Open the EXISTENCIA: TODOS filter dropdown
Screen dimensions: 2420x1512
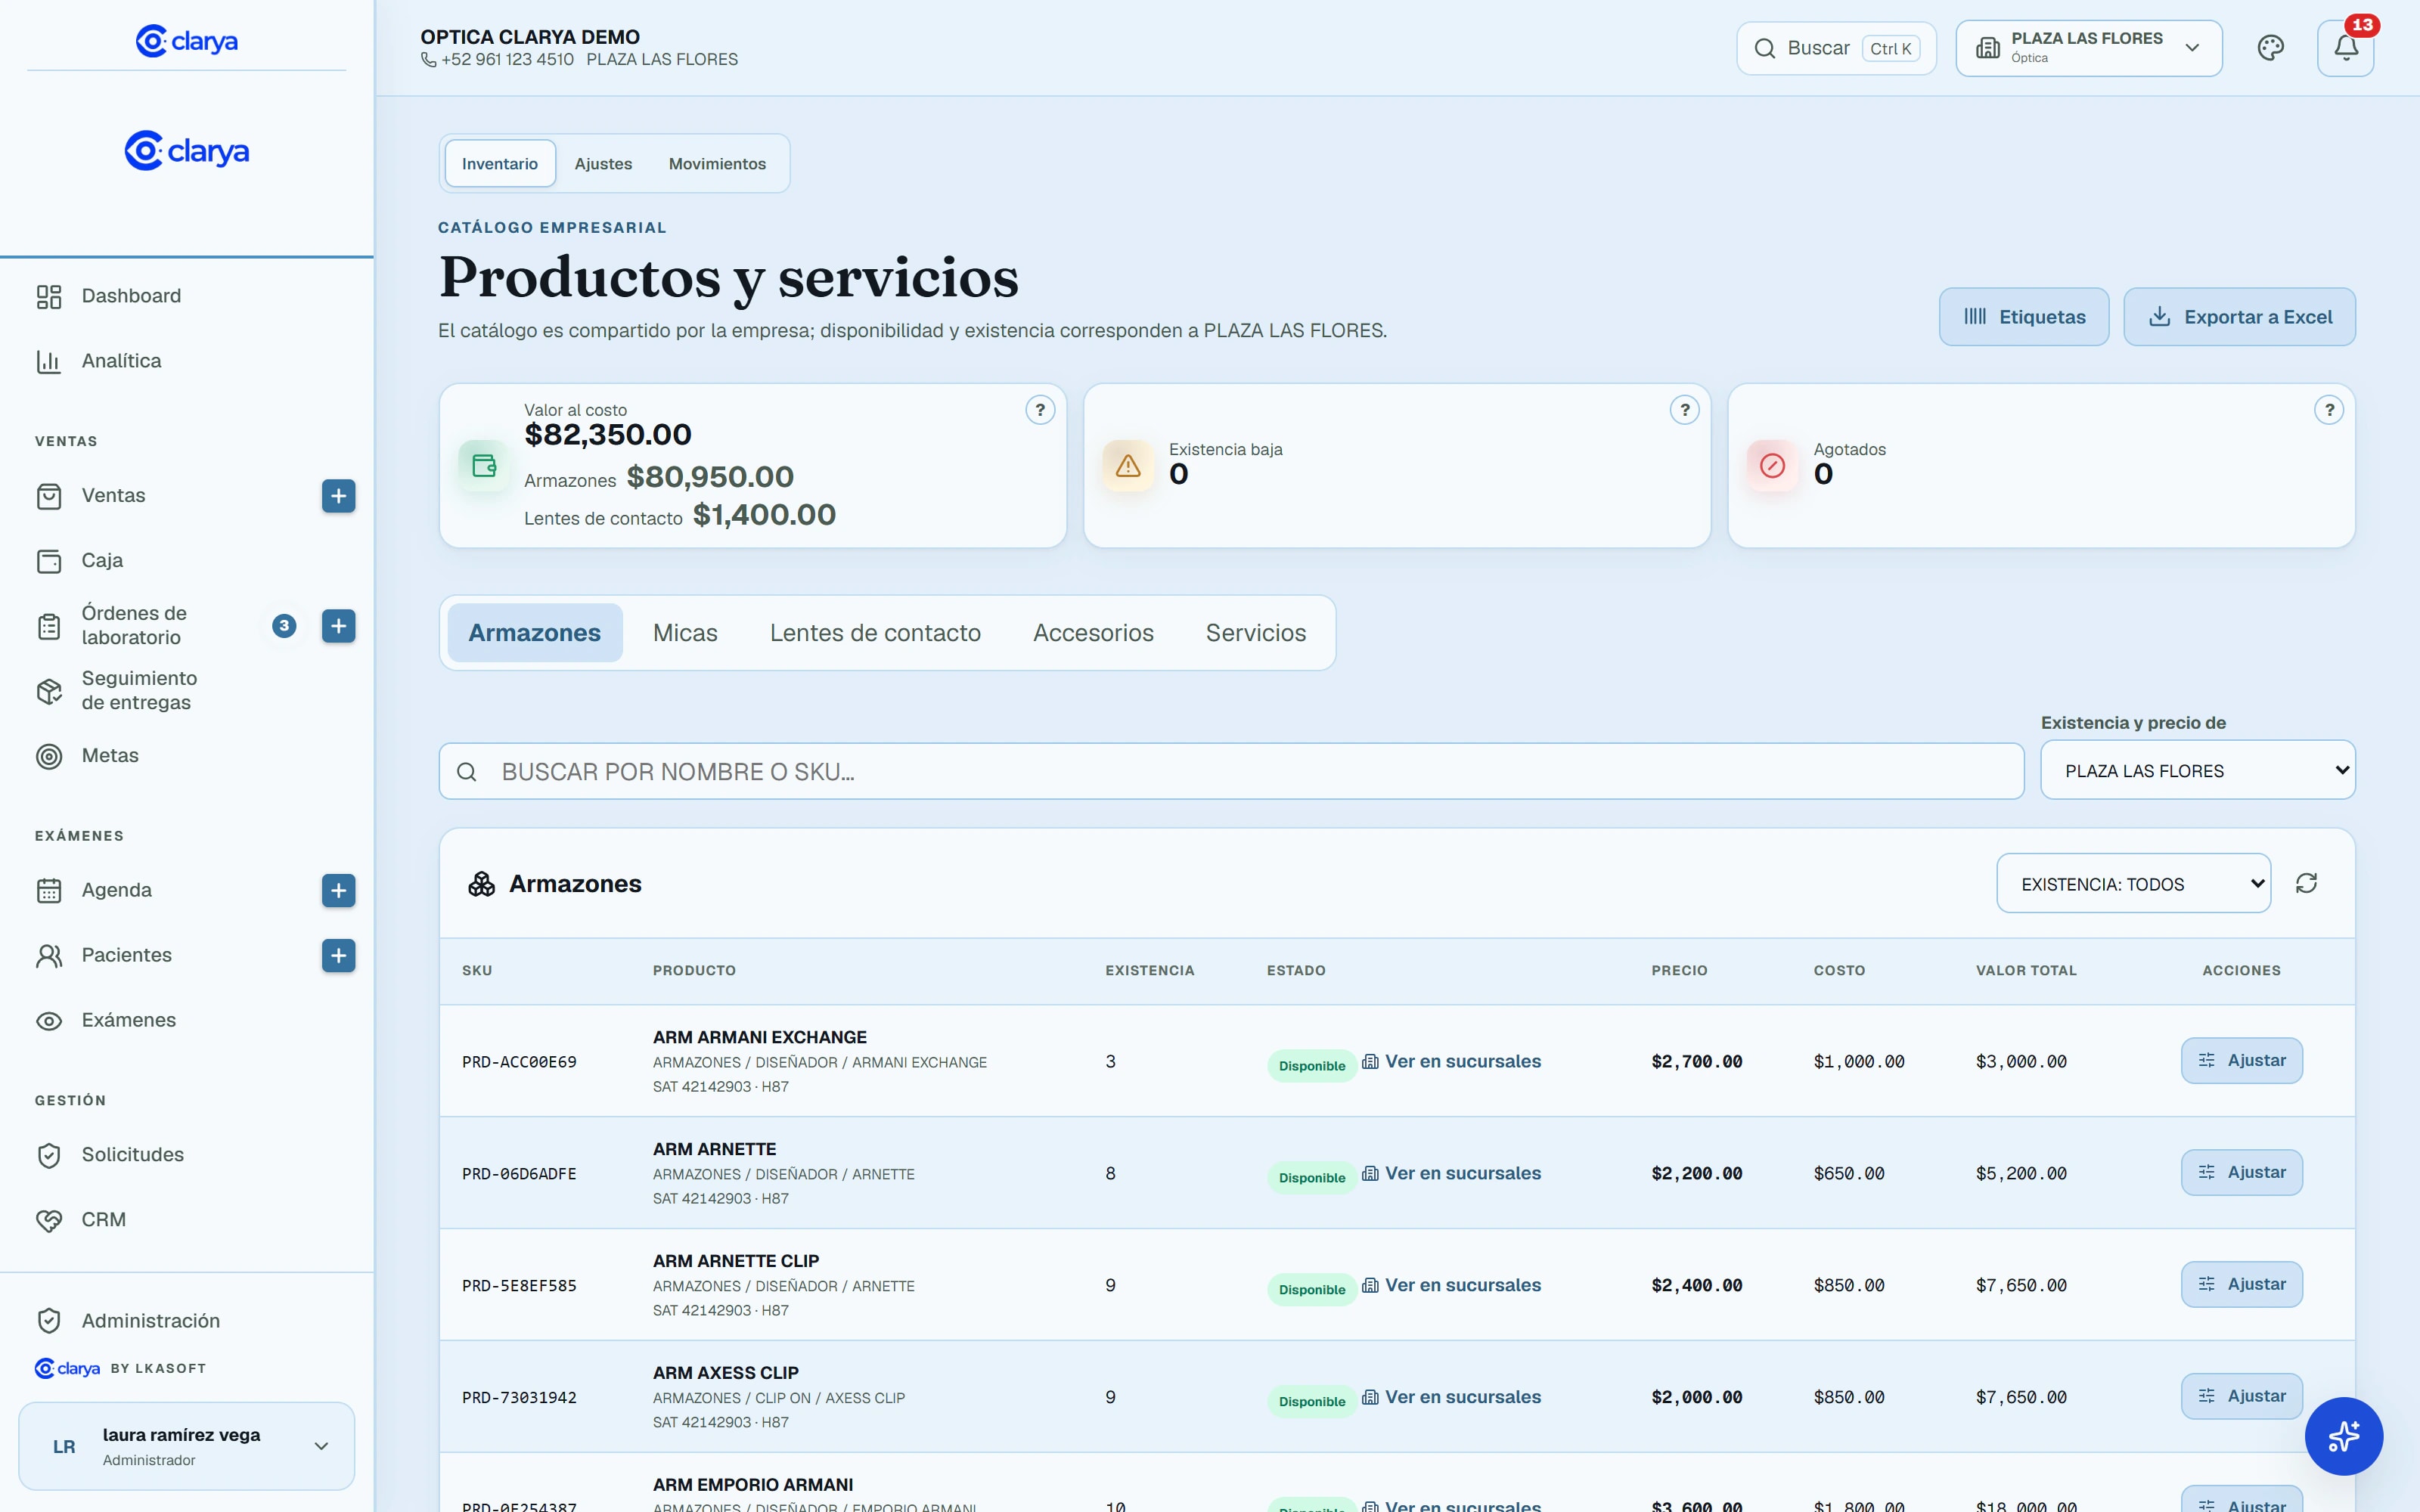coord(2133,884)
